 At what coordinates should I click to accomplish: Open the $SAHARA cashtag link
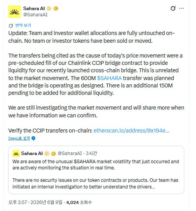tap(109, 78)
